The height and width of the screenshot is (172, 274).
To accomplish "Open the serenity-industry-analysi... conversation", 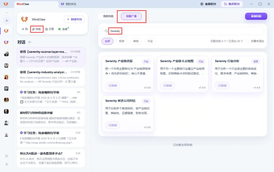I will tap(51, 77).
